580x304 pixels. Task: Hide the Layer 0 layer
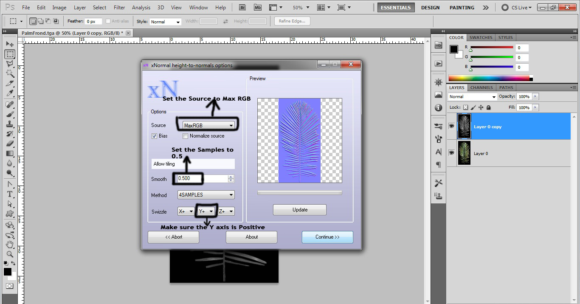point(451,153)
